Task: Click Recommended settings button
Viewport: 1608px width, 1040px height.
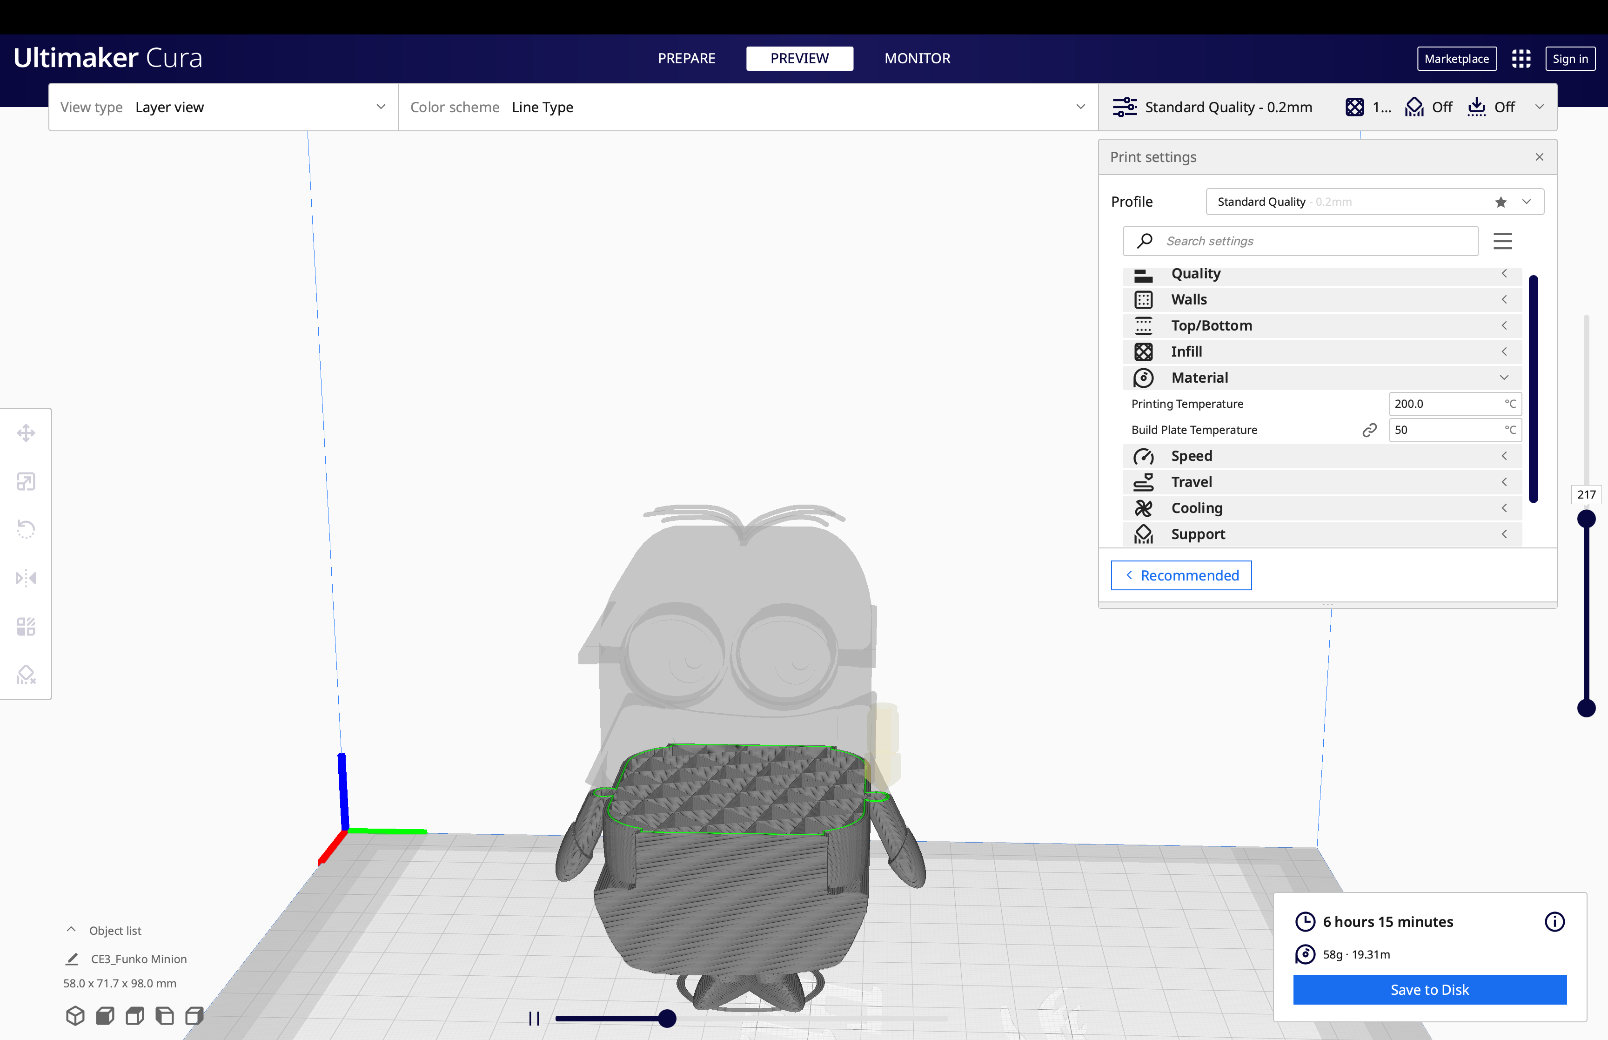Action: click(1181, 576)
